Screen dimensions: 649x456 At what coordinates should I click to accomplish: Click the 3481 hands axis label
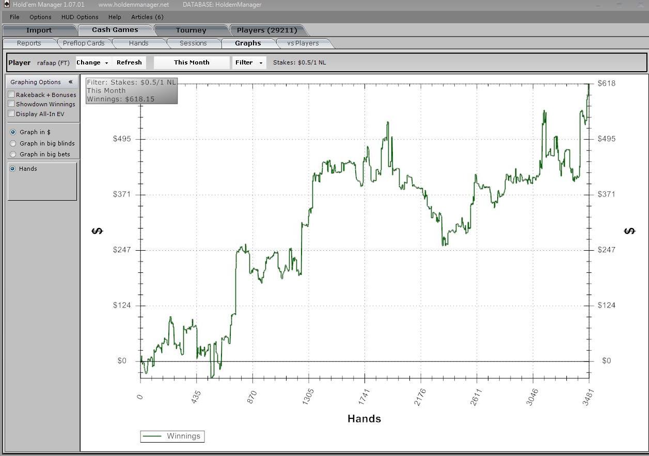pyautogui.click(x=589, y=398)
